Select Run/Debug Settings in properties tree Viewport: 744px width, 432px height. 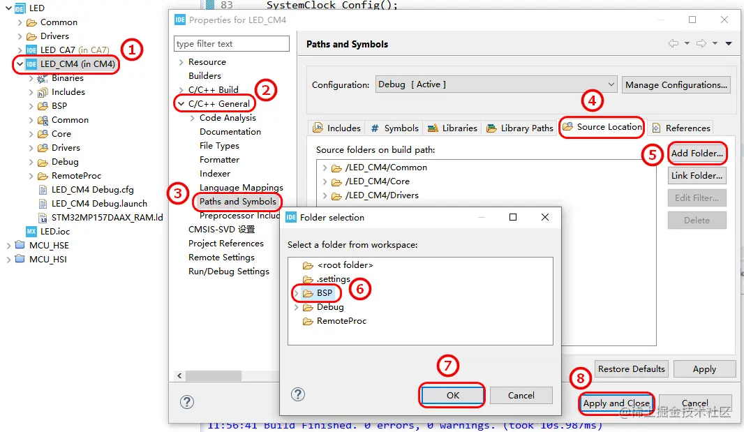tap(229, 271)
